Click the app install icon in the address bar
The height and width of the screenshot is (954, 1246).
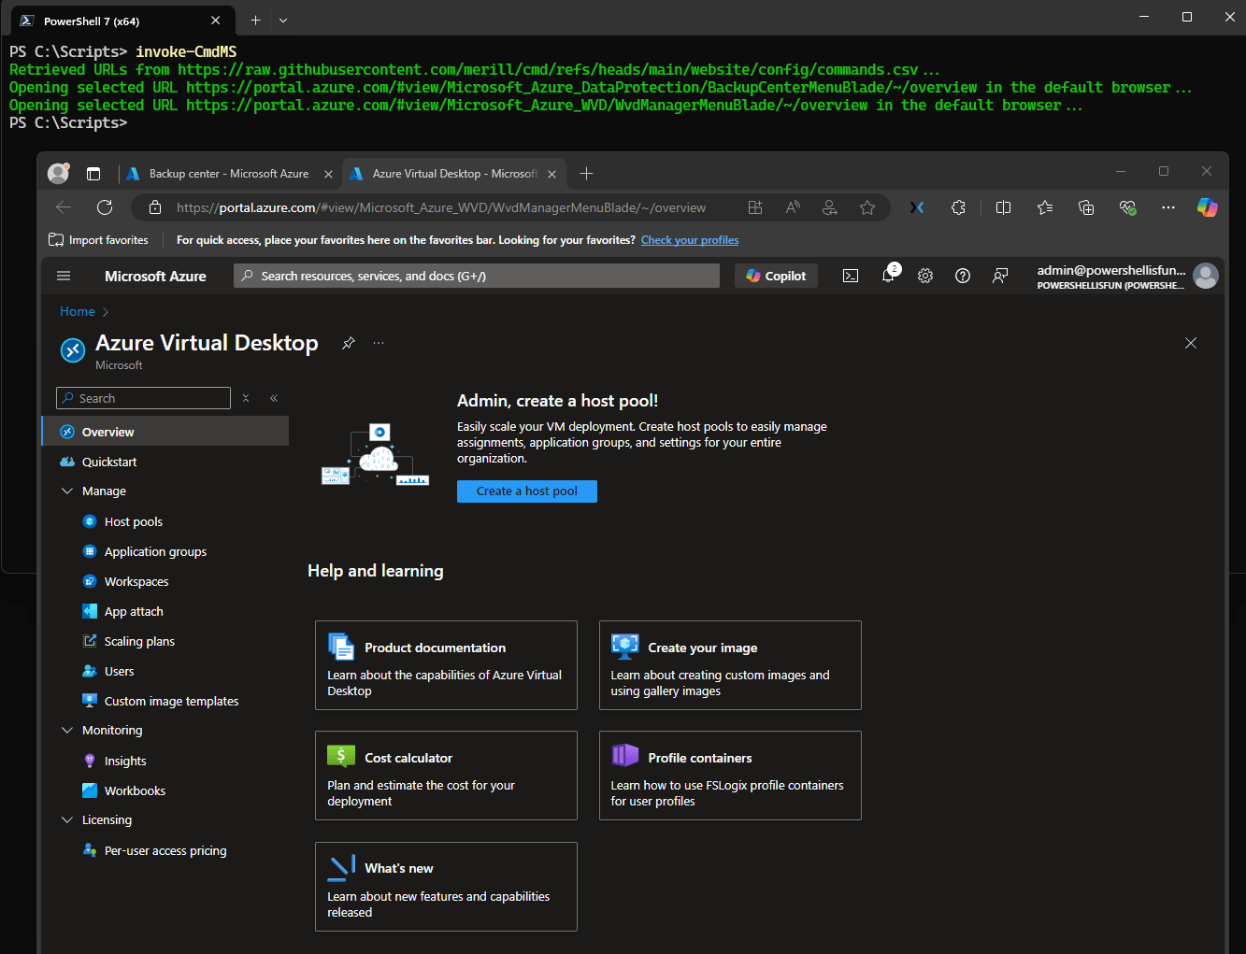[755, 207]
